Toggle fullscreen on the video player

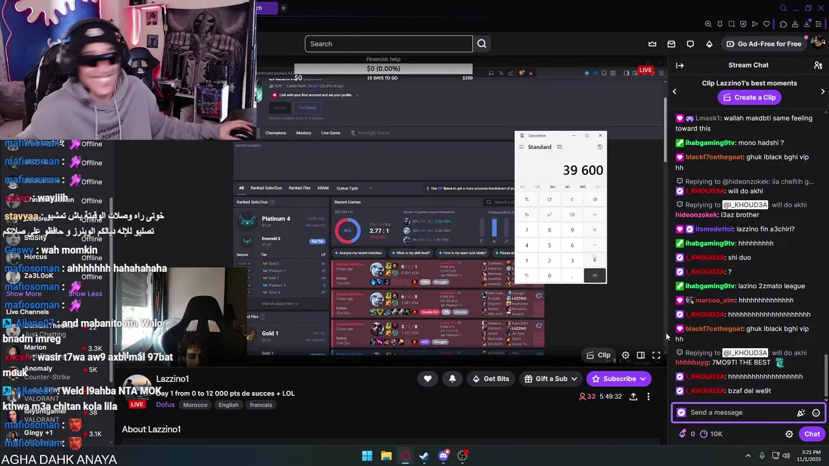pyautogui.click(x=656, y=355)
